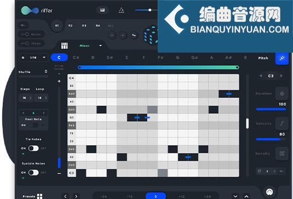Open the 1/16 rate dropdown
The image size is (293, 199).
44,58
